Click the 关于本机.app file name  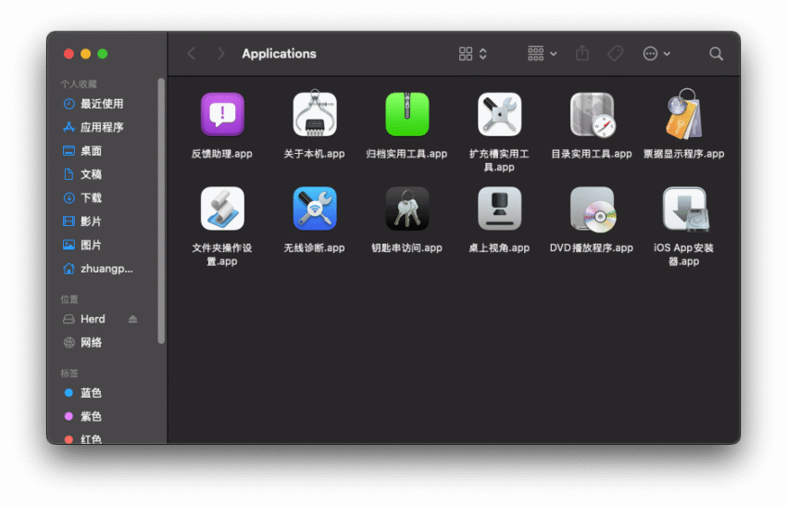pos(314,154)
